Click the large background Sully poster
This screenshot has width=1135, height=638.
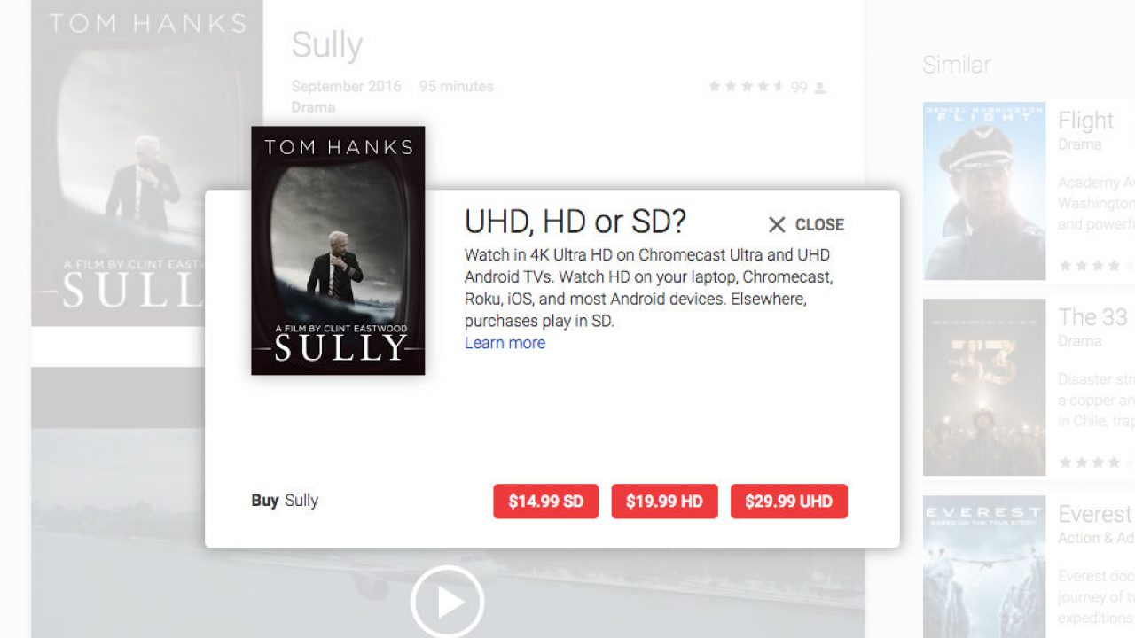click(x=147, y=163)
